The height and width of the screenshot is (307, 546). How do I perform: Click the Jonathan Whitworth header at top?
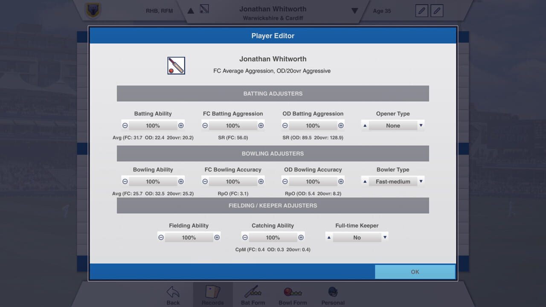[273, 9]
